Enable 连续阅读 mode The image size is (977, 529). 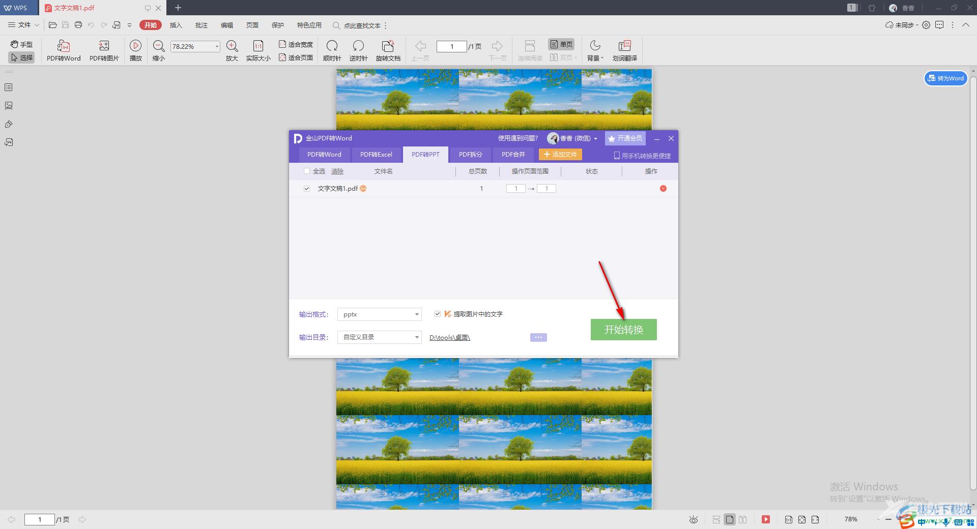tap(530, 50)
